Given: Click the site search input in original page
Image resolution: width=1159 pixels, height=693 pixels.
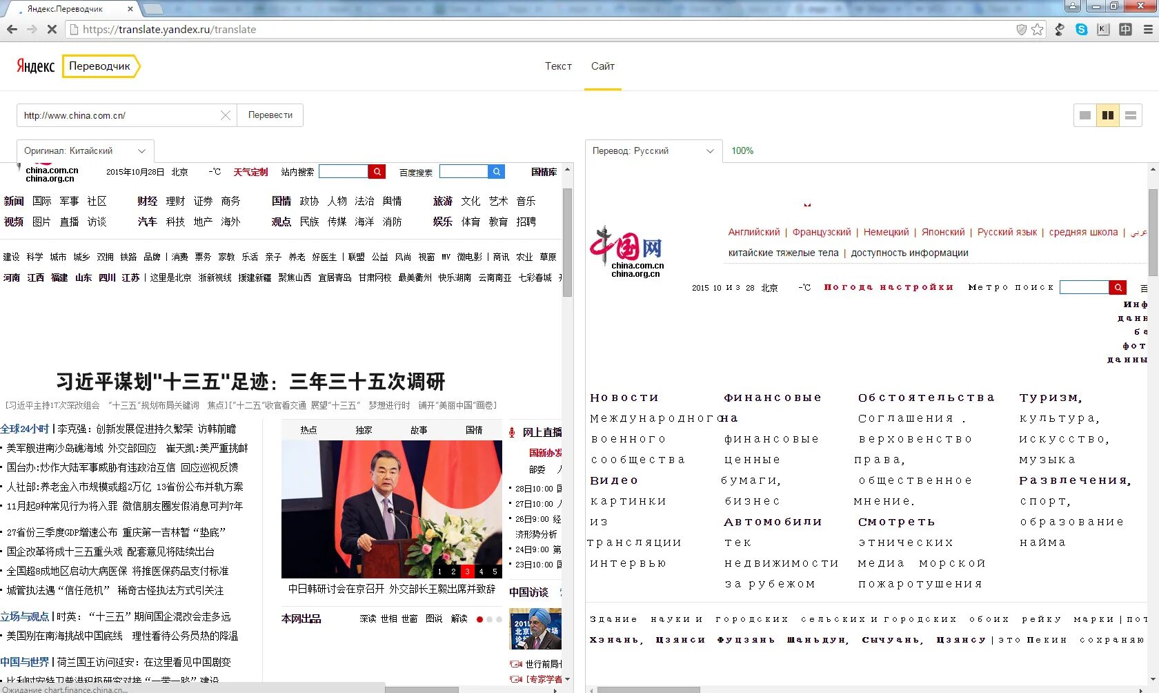Looking at the screenshot, I should tap(344, 171).
